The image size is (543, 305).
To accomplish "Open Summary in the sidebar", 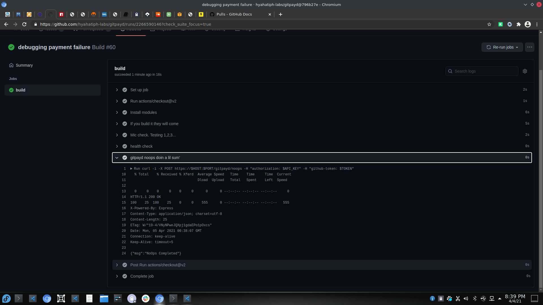I will tap(24, 65).
